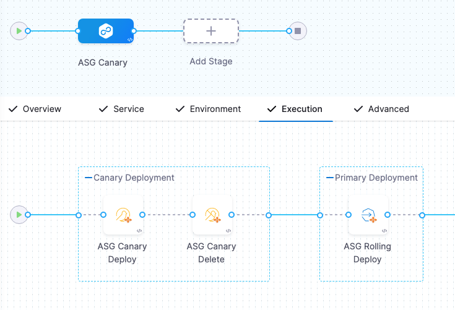Click connector dot right of ASG Canary Delete
The width and height of the screenshot is (455, 310).
232,215
